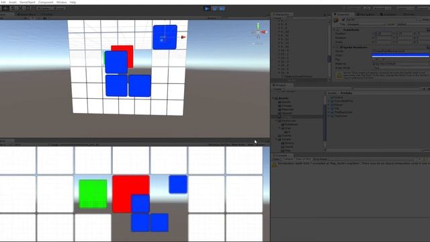Open the Tag dropdown in the Inspector
Viewport: 430px width, 242px height.
click(x=365, y=24)
